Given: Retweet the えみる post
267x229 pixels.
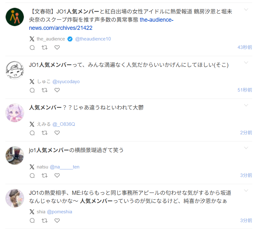Looking at the screenshot, I should (x=45, y=133).
